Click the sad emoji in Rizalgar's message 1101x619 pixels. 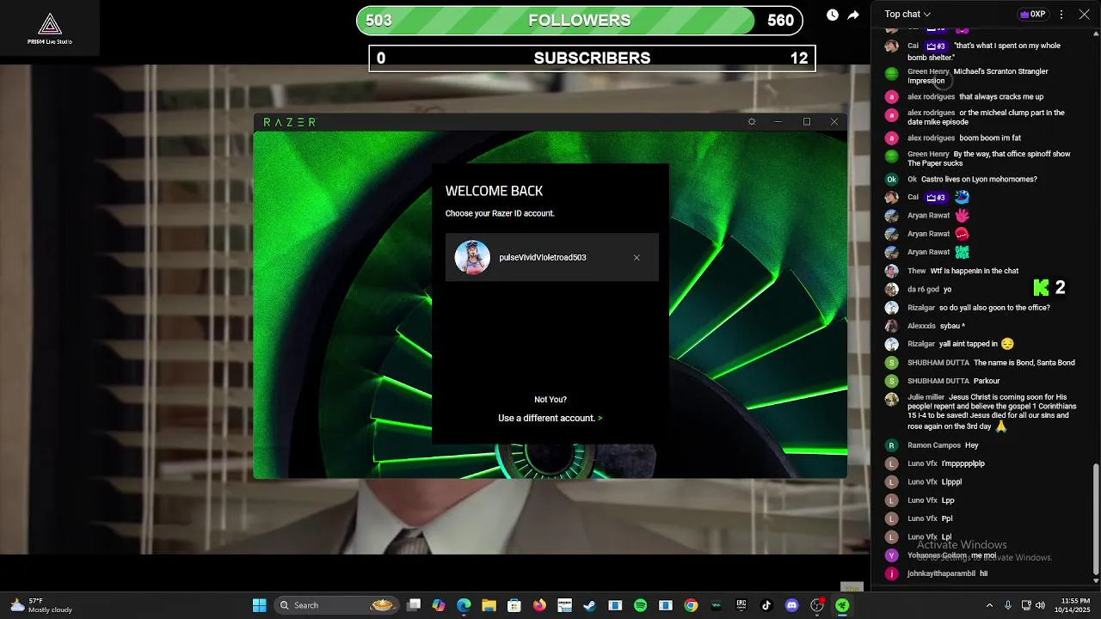pos(1007,344)
